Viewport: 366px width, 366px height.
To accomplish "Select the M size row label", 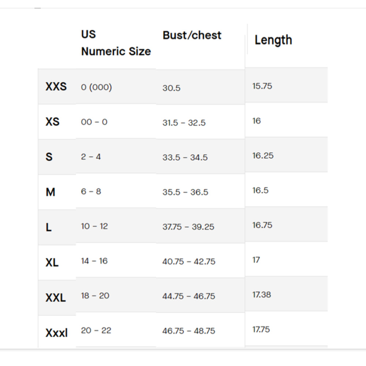I will tap(51, 192).
